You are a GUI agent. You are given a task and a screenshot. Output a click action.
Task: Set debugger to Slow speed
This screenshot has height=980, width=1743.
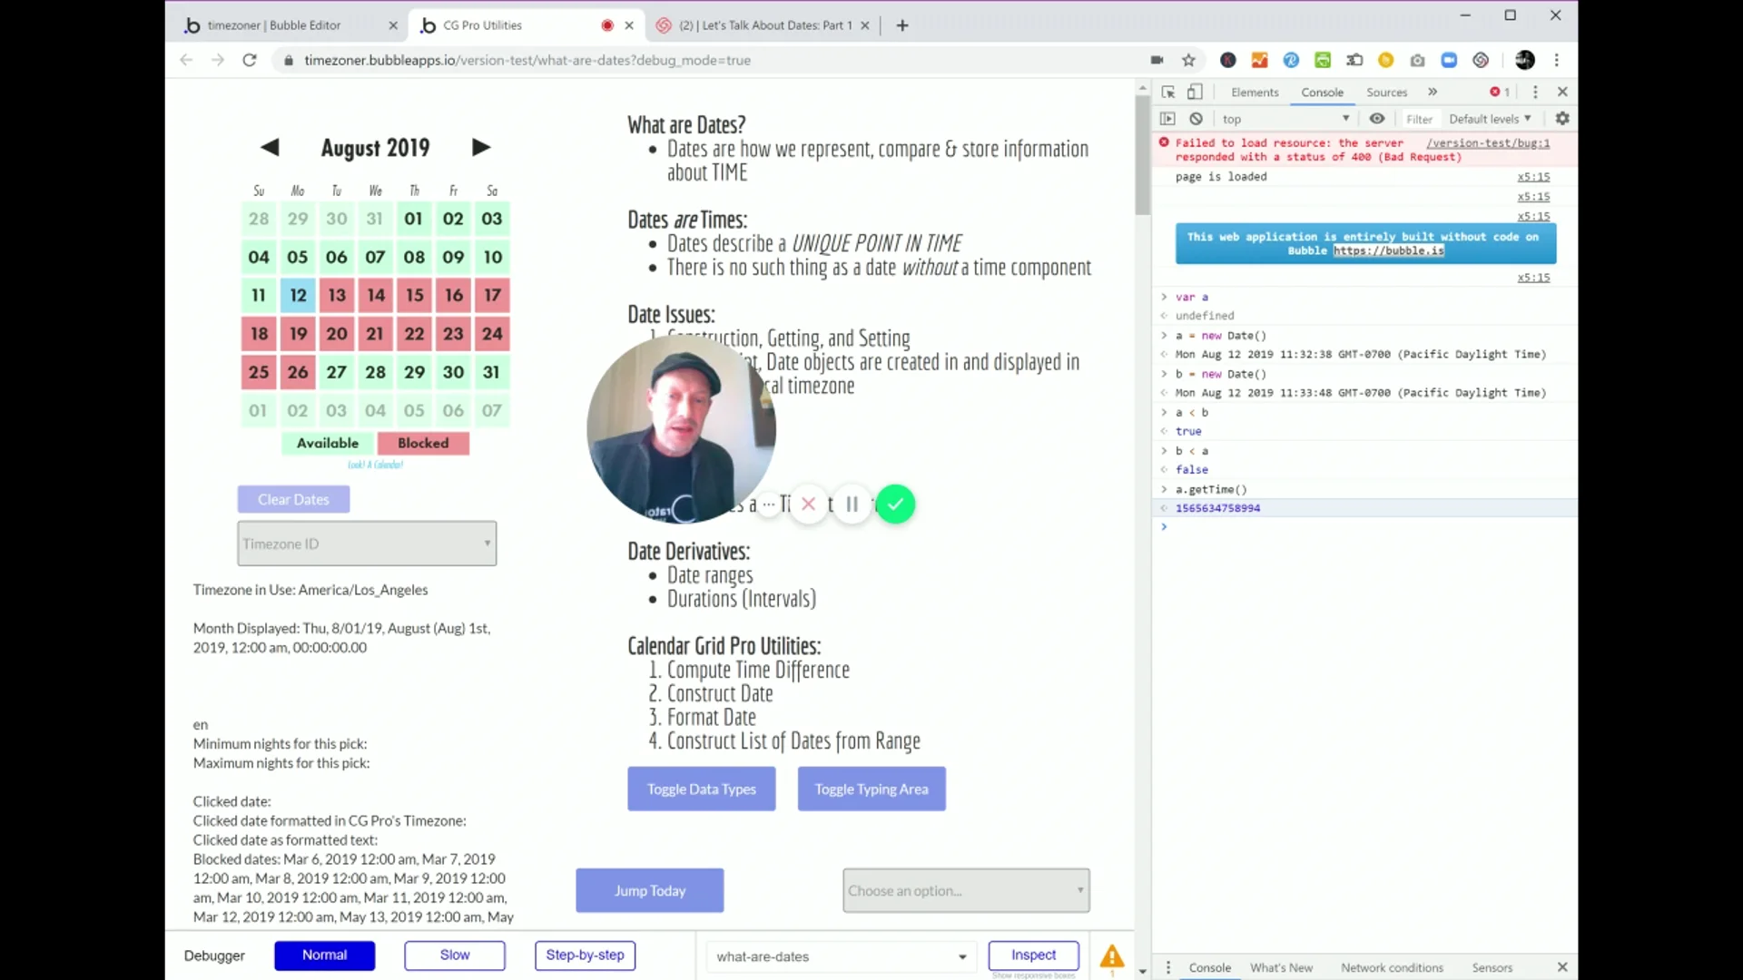pos(455,955)
